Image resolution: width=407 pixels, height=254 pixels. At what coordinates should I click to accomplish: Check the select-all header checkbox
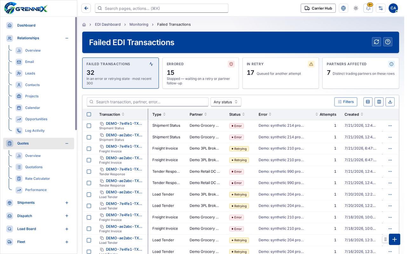click(89, 114)
